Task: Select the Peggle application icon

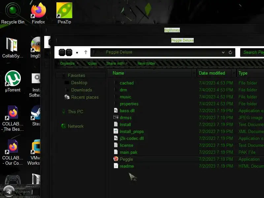Action: pyautogui.click(x=116, y=159)
